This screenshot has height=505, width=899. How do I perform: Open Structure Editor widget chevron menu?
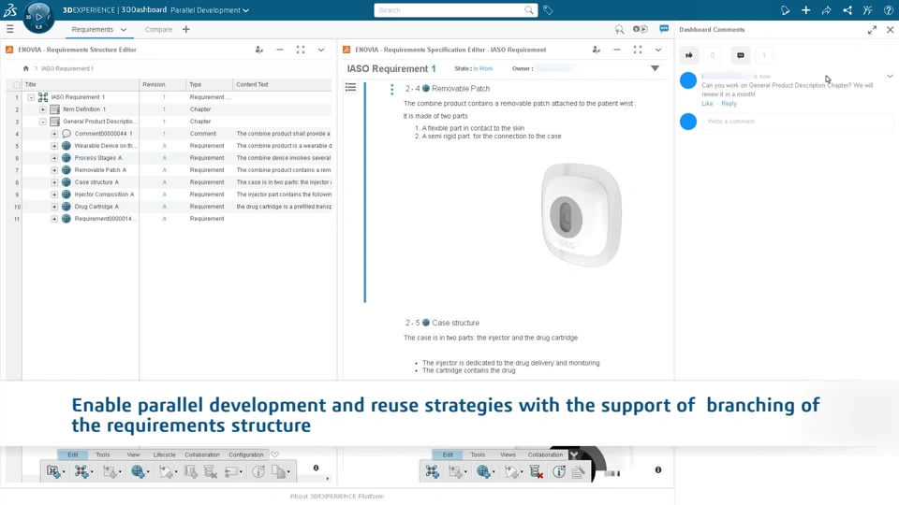click(x=321, y=50)
